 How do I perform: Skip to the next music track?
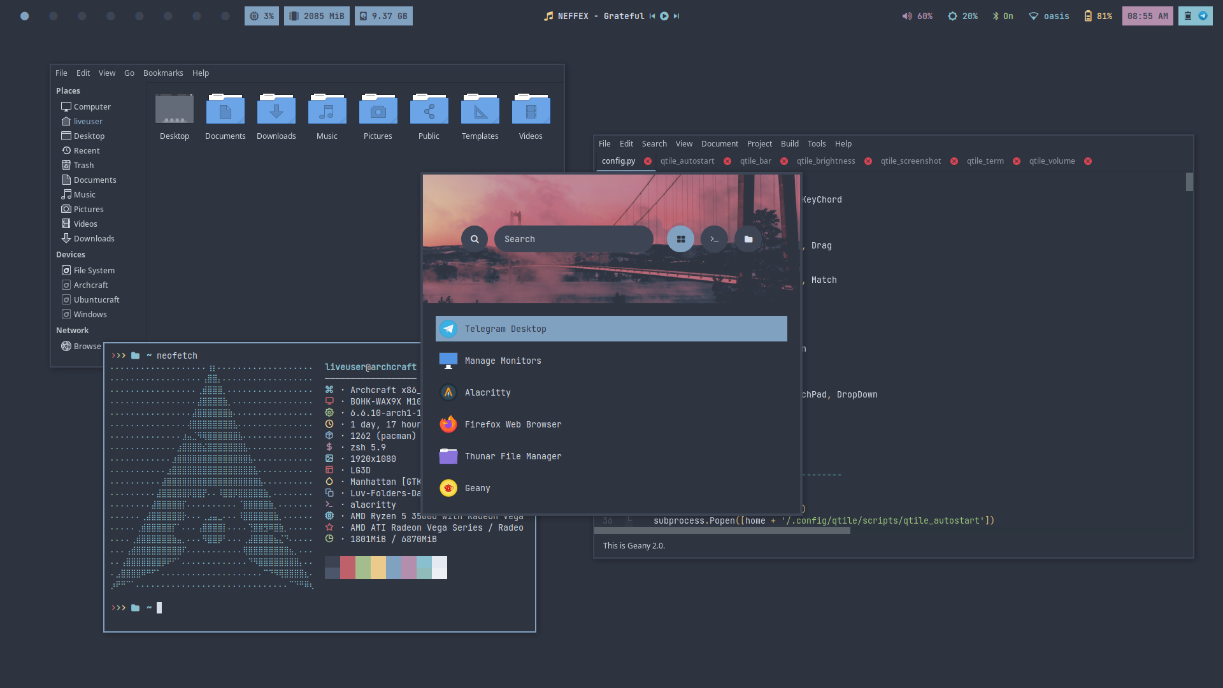(676, 16)
